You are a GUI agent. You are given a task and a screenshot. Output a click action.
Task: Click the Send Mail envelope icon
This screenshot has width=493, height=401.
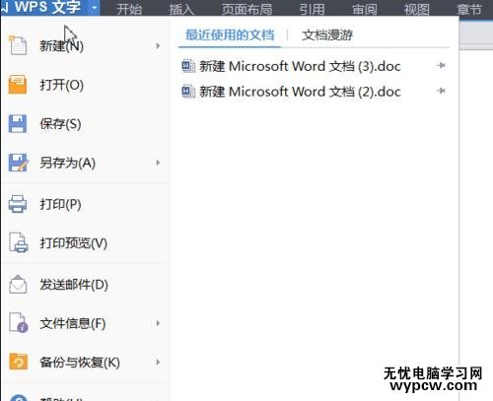tap(18, 284)
